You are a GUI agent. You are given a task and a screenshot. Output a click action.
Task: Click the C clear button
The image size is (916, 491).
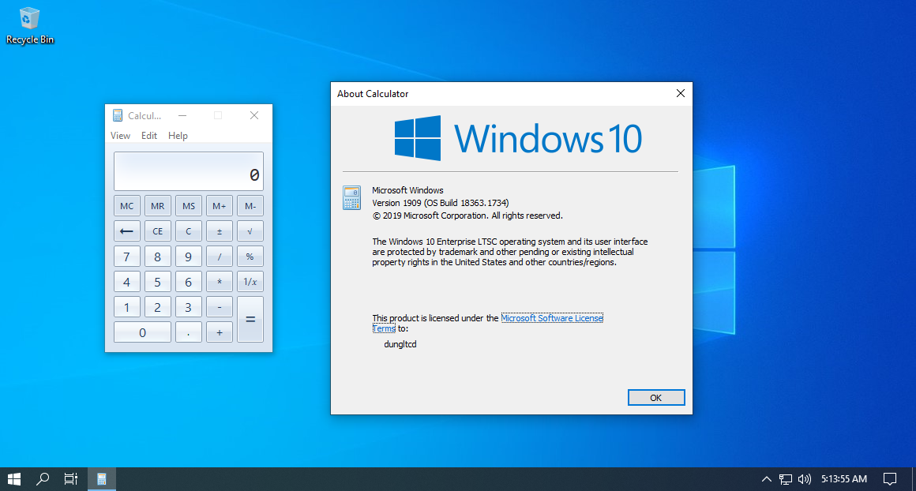click(189, 231)
